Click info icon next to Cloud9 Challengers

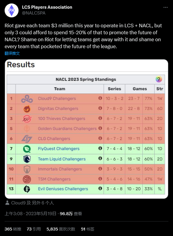100,98
